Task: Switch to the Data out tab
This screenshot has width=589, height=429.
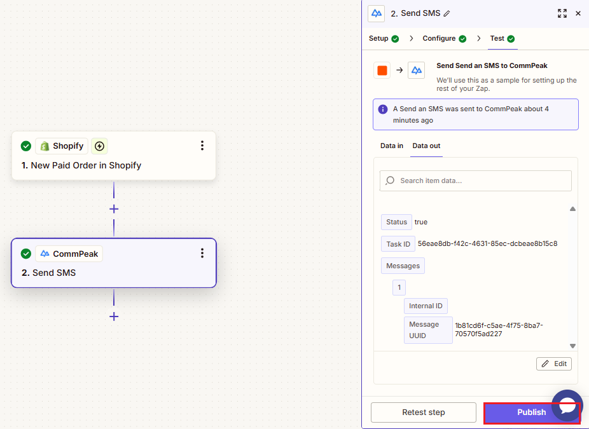Action: pos(426,146)
